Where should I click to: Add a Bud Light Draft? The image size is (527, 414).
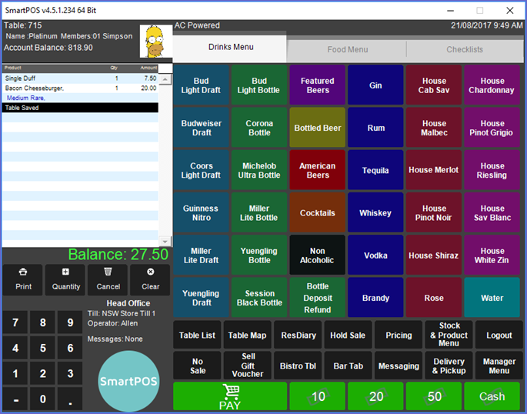click(201, 85)
